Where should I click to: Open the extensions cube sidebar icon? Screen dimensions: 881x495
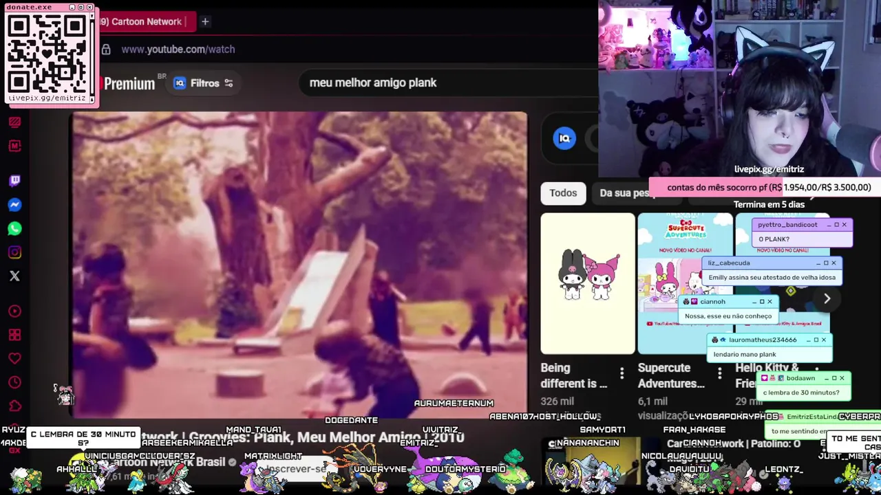(14, 406)
